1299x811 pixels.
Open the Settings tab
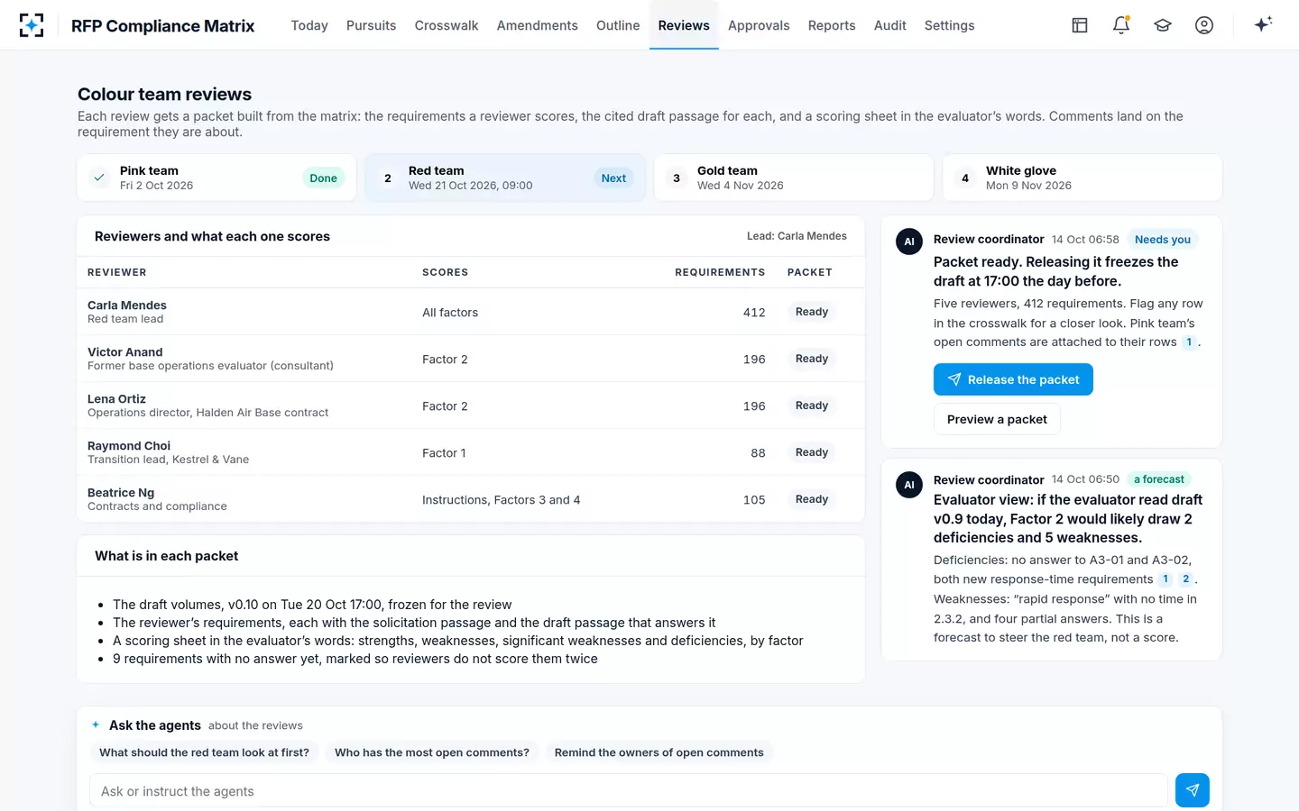click(950, 25)
